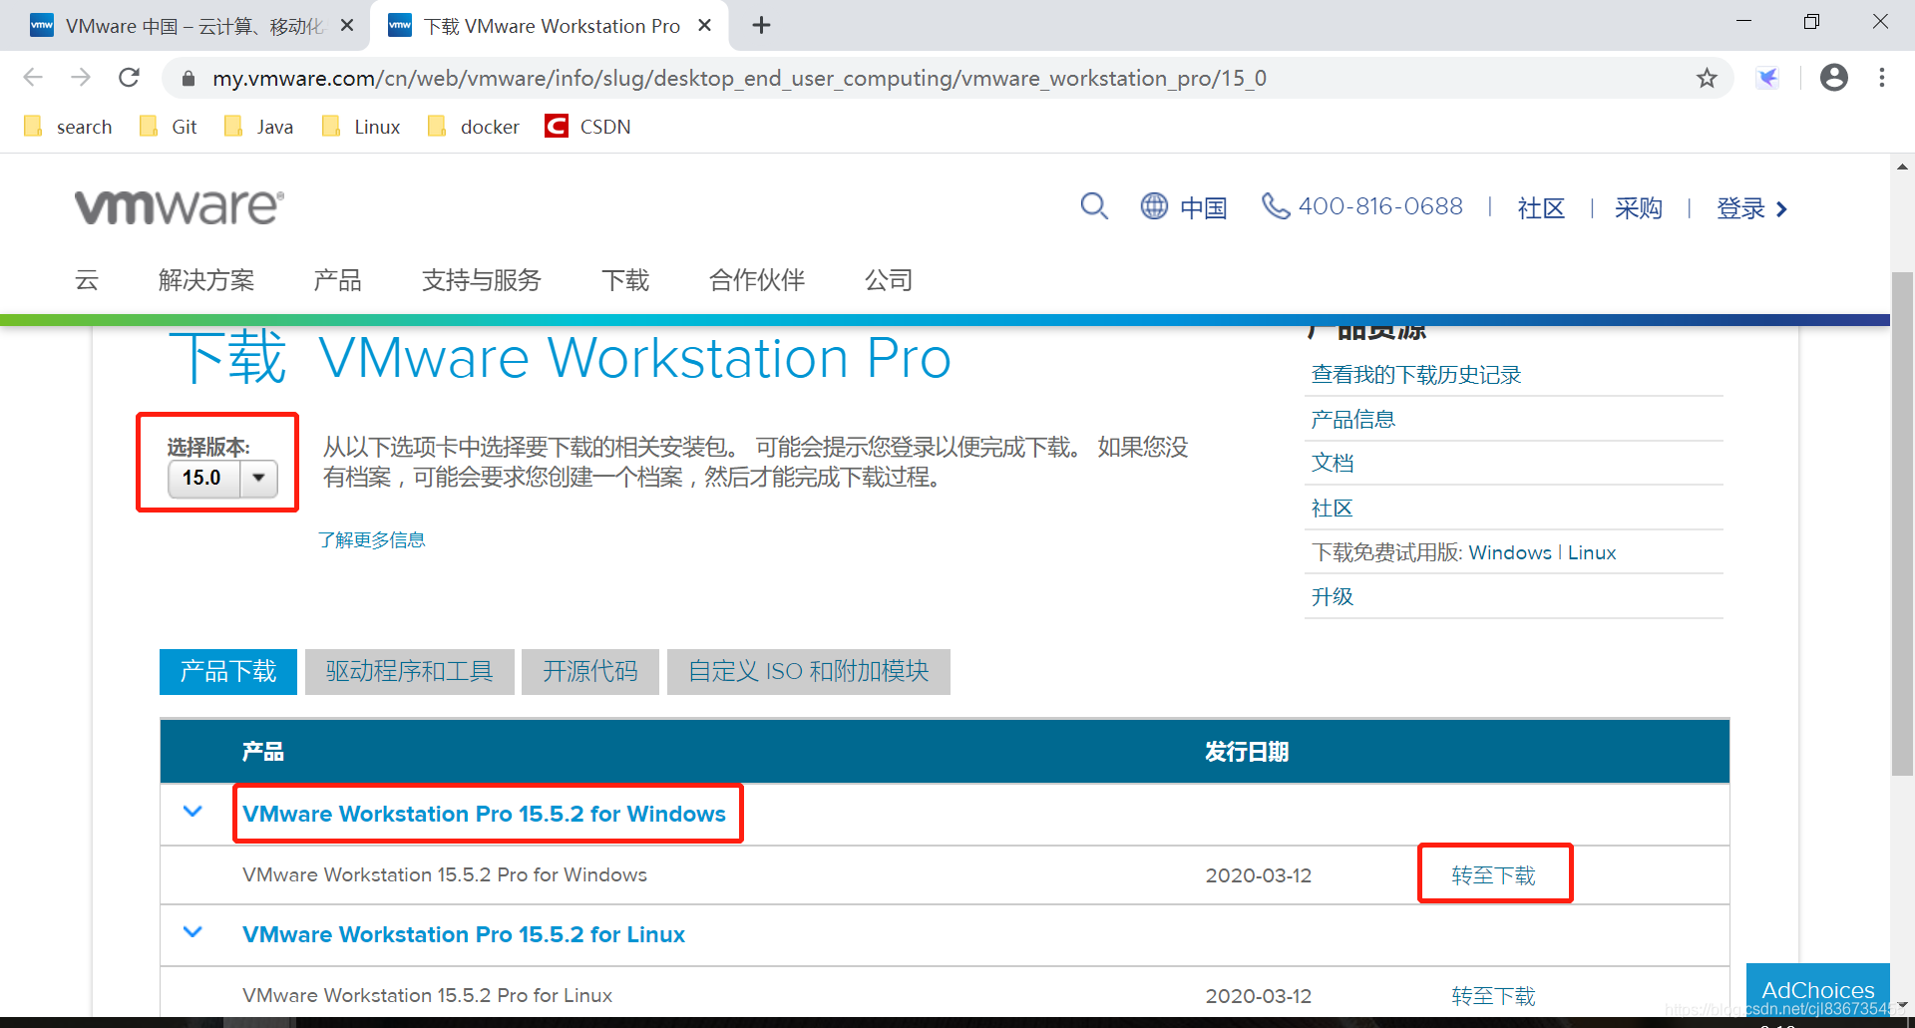Click the padlock site info icon
This screenshot has height=1028, width=1915.
click(188, 78)
